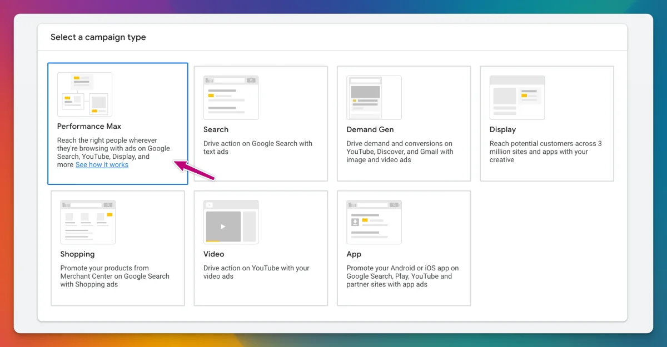Click 'Drive demand and conversions' description
The image size is (667, 347).
(400, 152)
